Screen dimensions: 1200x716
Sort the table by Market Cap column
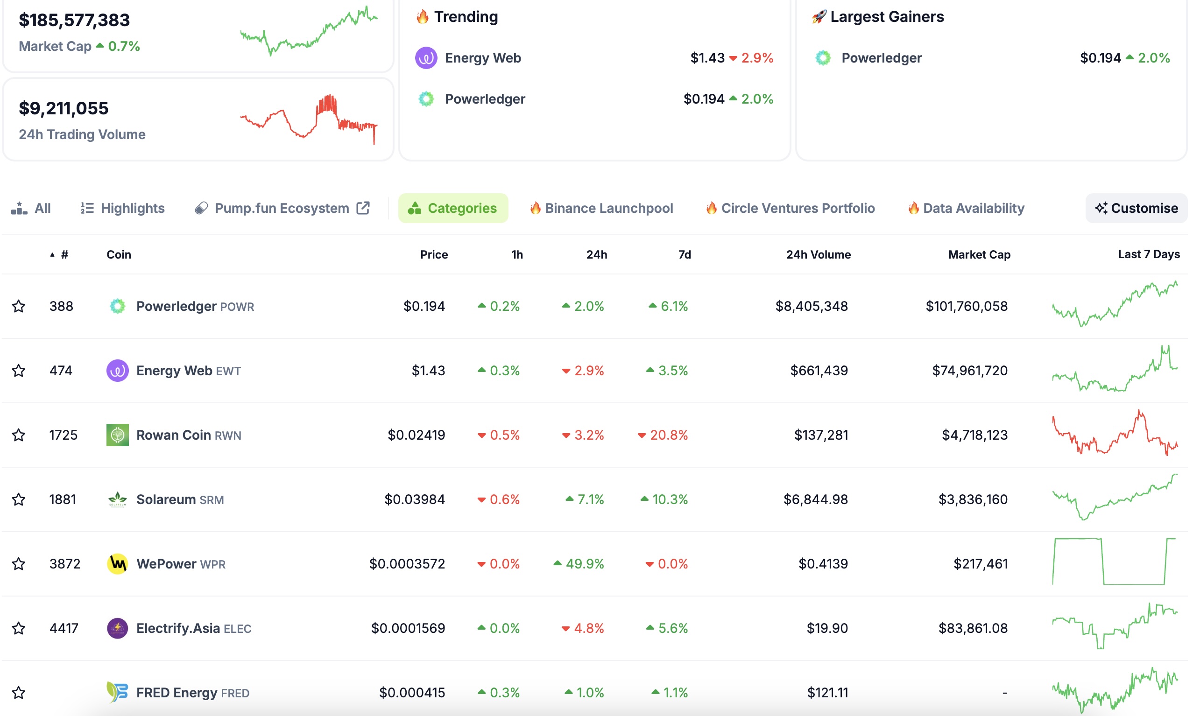(980, 255)
